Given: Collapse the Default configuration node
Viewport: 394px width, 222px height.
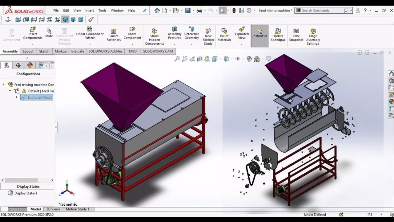Looking at the screenshot, I should pyautogui.click(x=10, y=91).
